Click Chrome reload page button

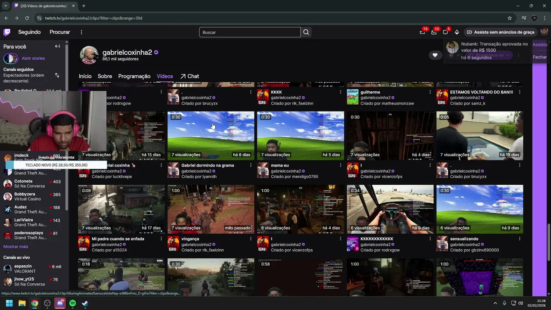click(27, 18)
